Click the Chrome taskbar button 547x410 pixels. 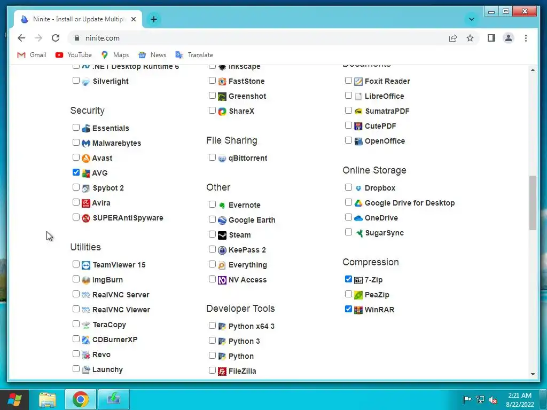[x=80, y=399]
